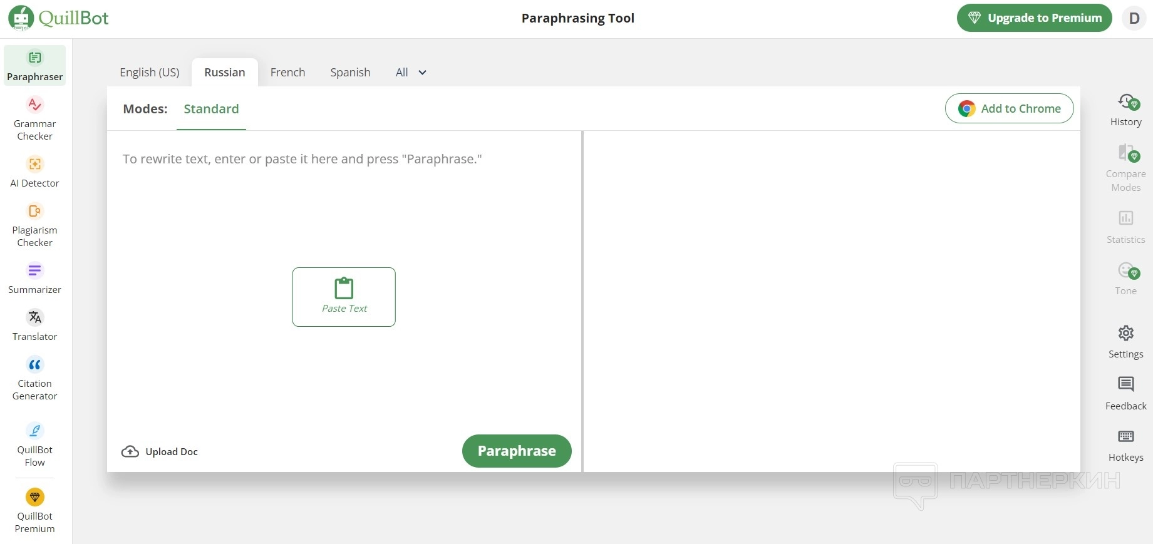Image resolution: width=1153 pixels, height=544 pixels.
Task: Select the Standard mode tab
Action: tap(211, 109)
